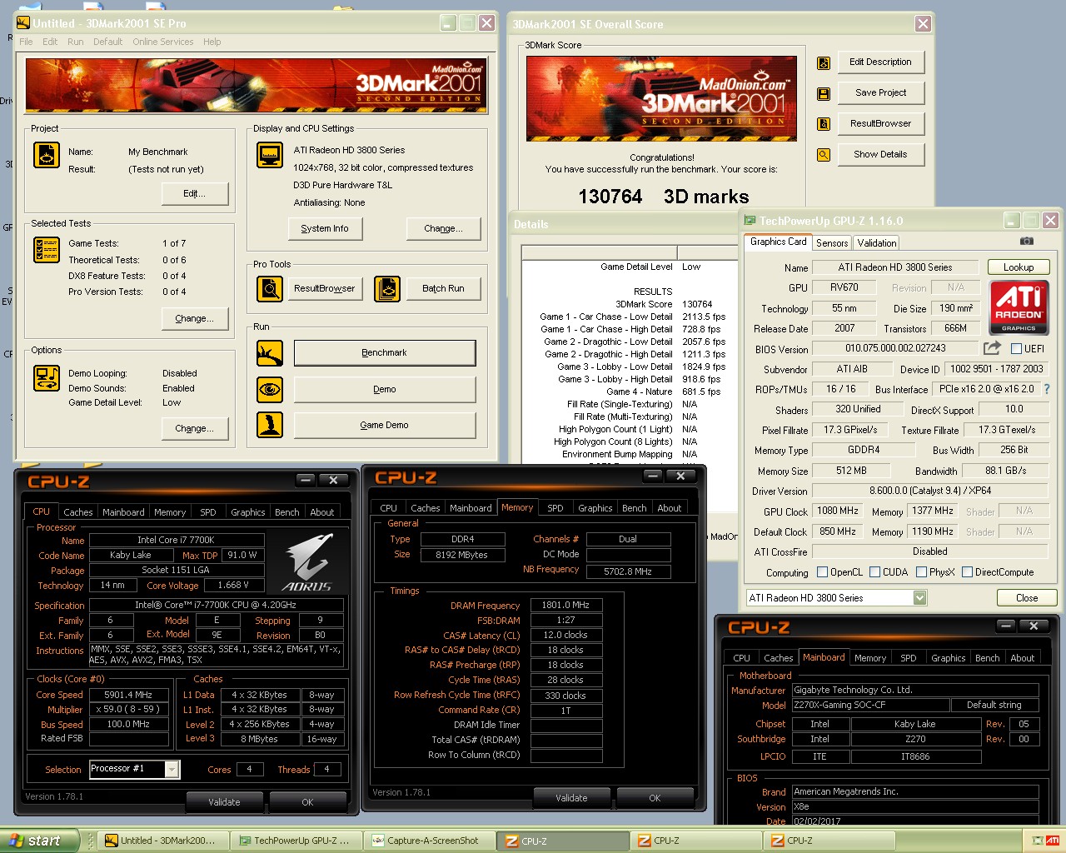Click the Batch Run button
The image size is (1066, 853).
point(443,289)
